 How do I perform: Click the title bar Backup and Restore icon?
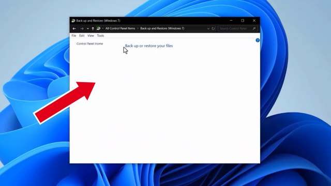(x=73, y=21)
